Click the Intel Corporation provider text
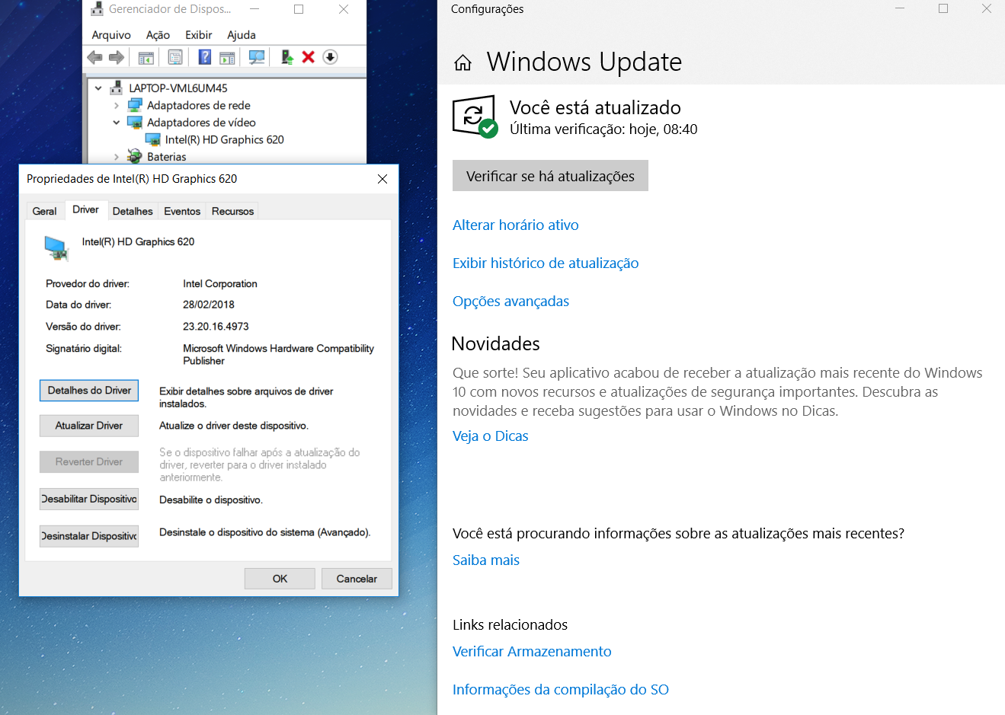This screenshot has width=1005, height=715. [220, 283]
